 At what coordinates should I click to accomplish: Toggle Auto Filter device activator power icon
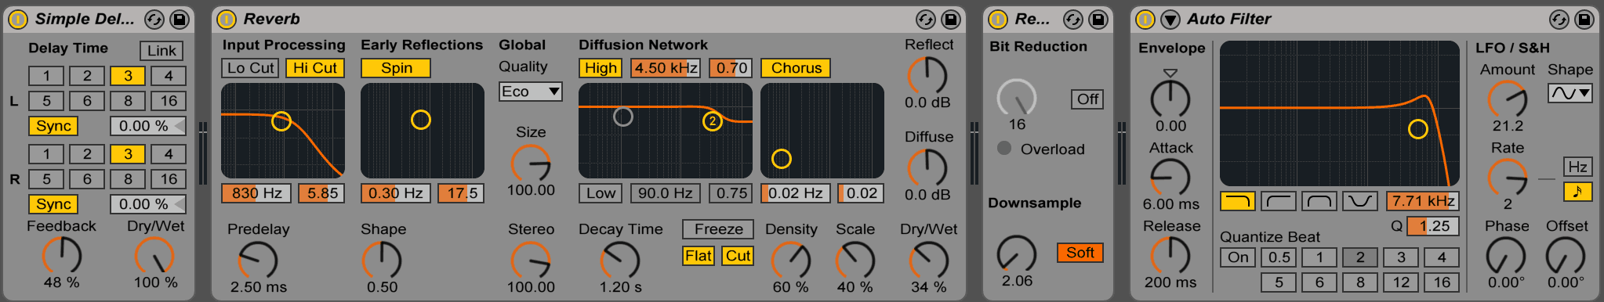1145,20
